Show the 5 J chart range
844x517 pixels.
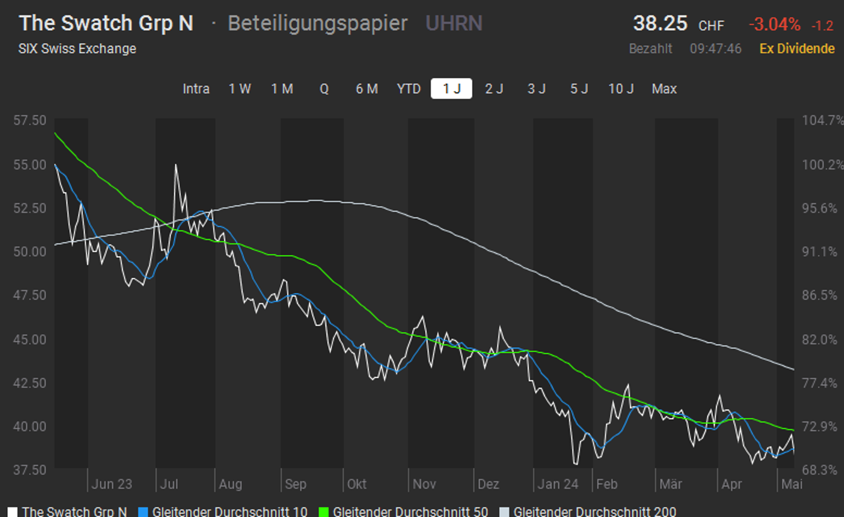(579, 89)
